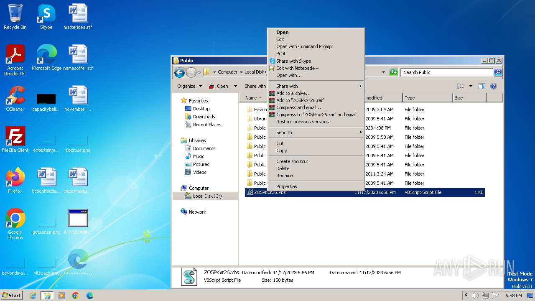The height and width of the screenshot is (301, 535).
Task: Select Restore previous versions
Action: coord(316,122)
